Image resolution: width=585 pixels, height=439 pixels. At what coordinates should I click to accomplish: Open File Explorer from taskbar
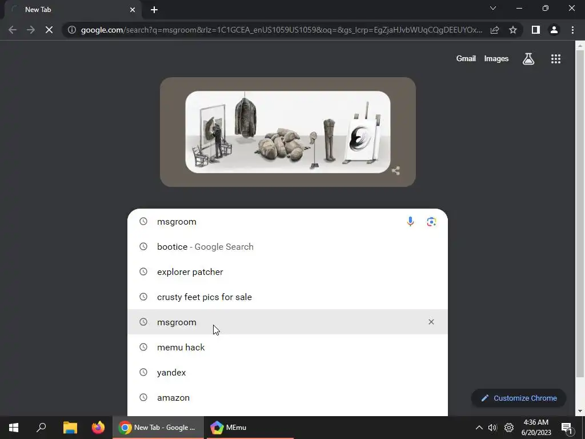pos(70,428)
